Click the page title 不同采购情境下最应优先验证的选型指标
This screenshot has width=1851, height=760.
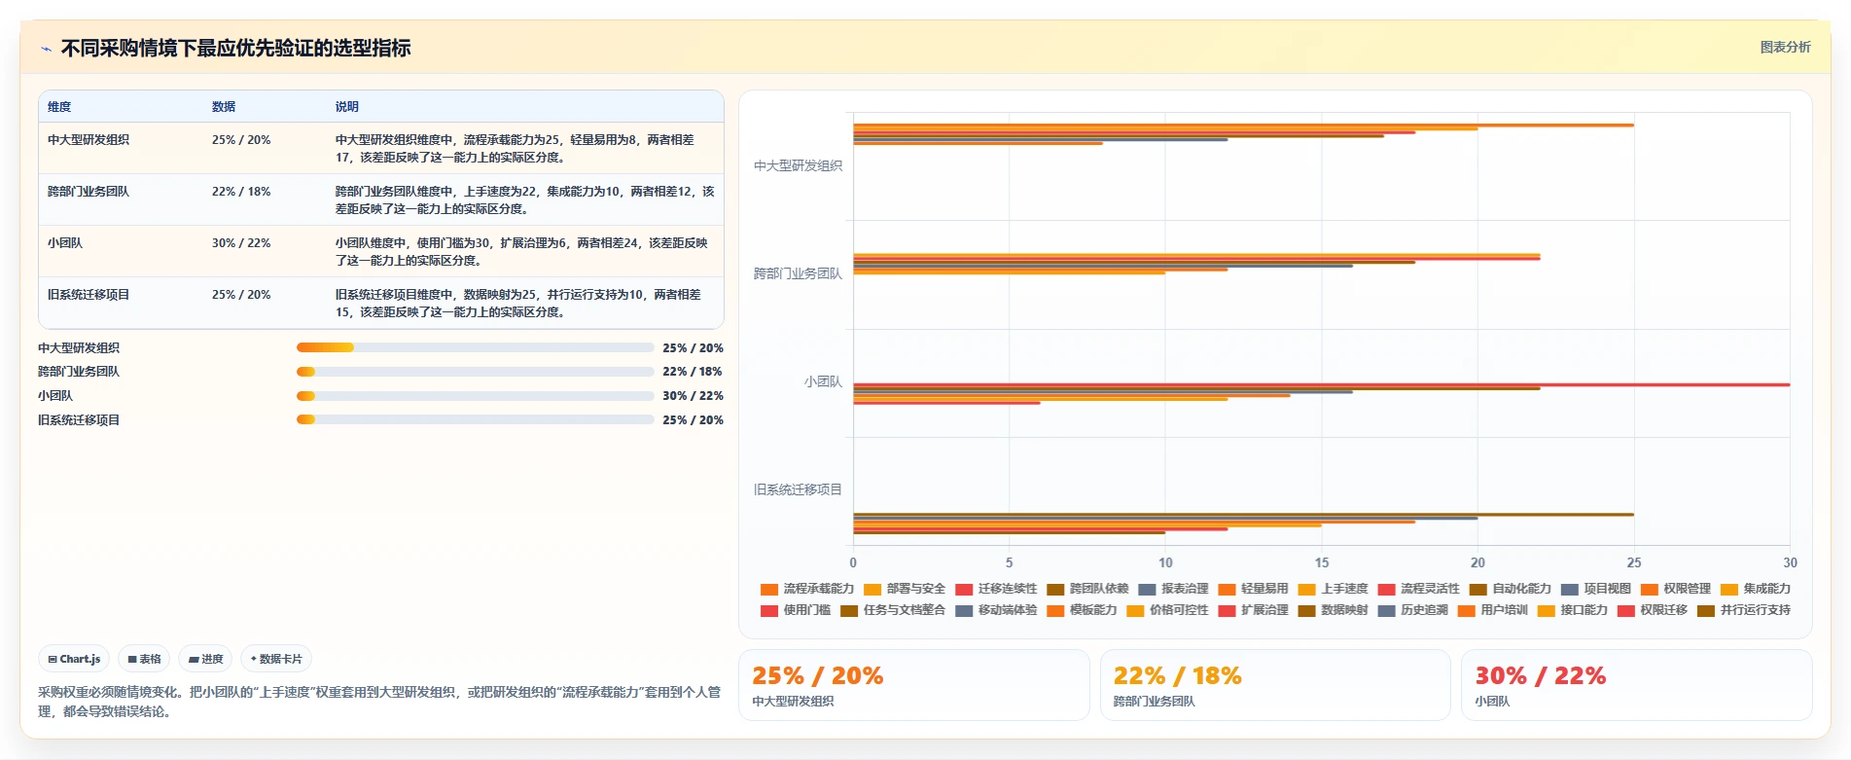(x=235, y=48)
